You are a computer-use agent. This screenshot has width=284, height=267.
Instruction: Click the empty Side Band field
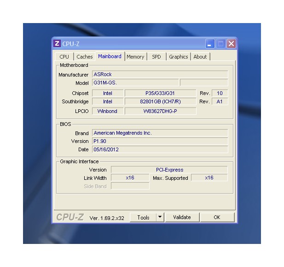pos(130,186)
